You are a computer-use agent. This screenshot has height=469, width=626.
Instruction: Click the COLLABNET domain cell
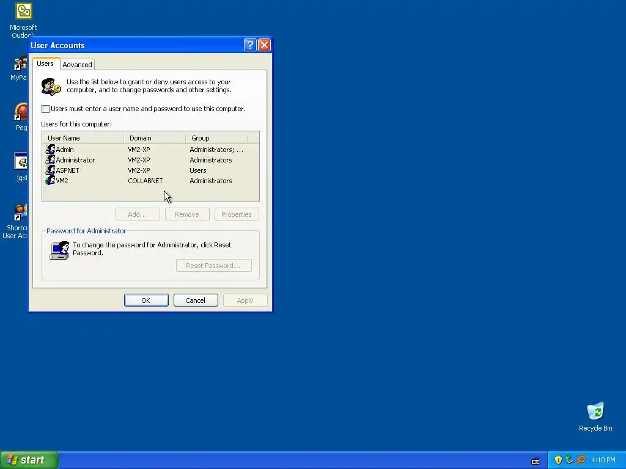(145, 181)
